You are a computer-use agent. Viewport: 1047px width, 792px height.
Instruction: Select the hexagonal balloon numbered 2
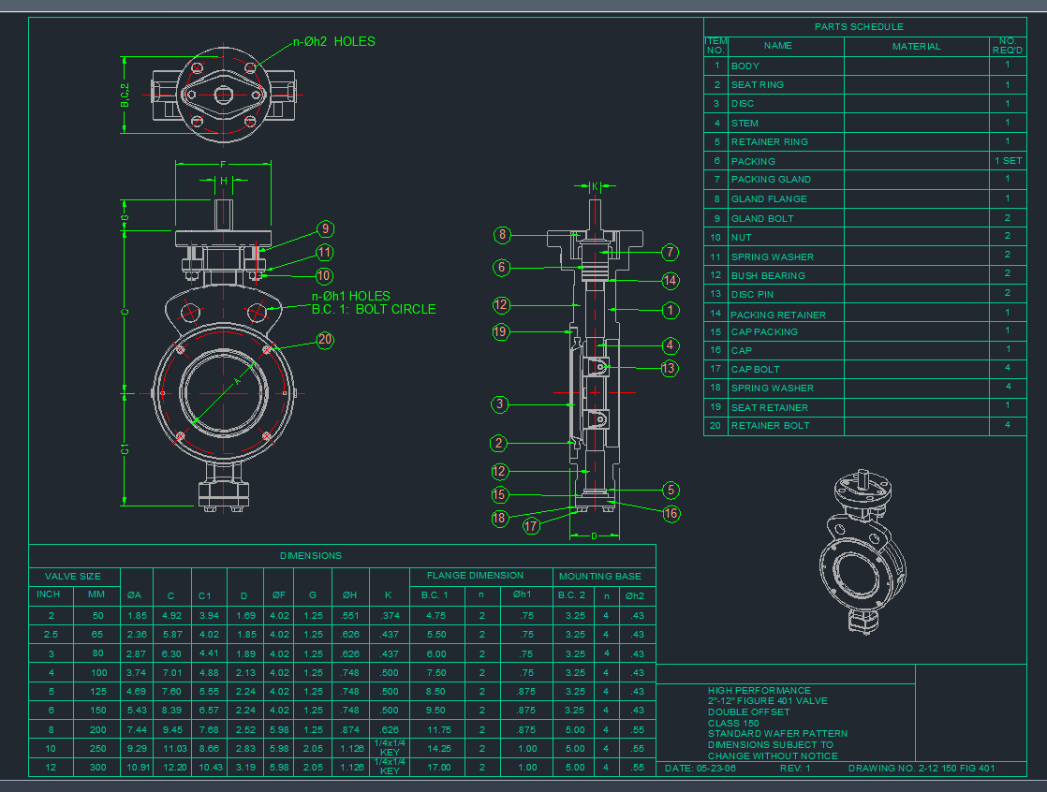500,444
